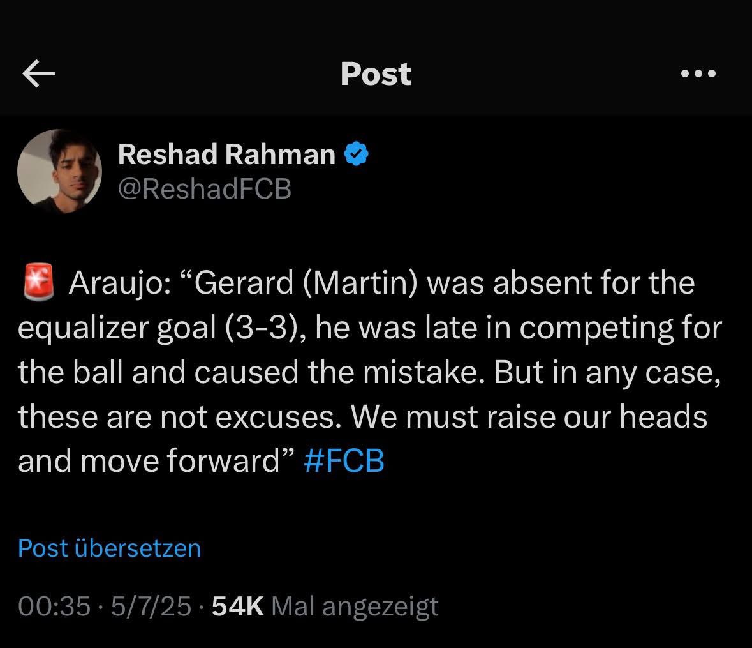Tap the (3-3) score in tweet
The image size is (752, 648).
[265, 328]
